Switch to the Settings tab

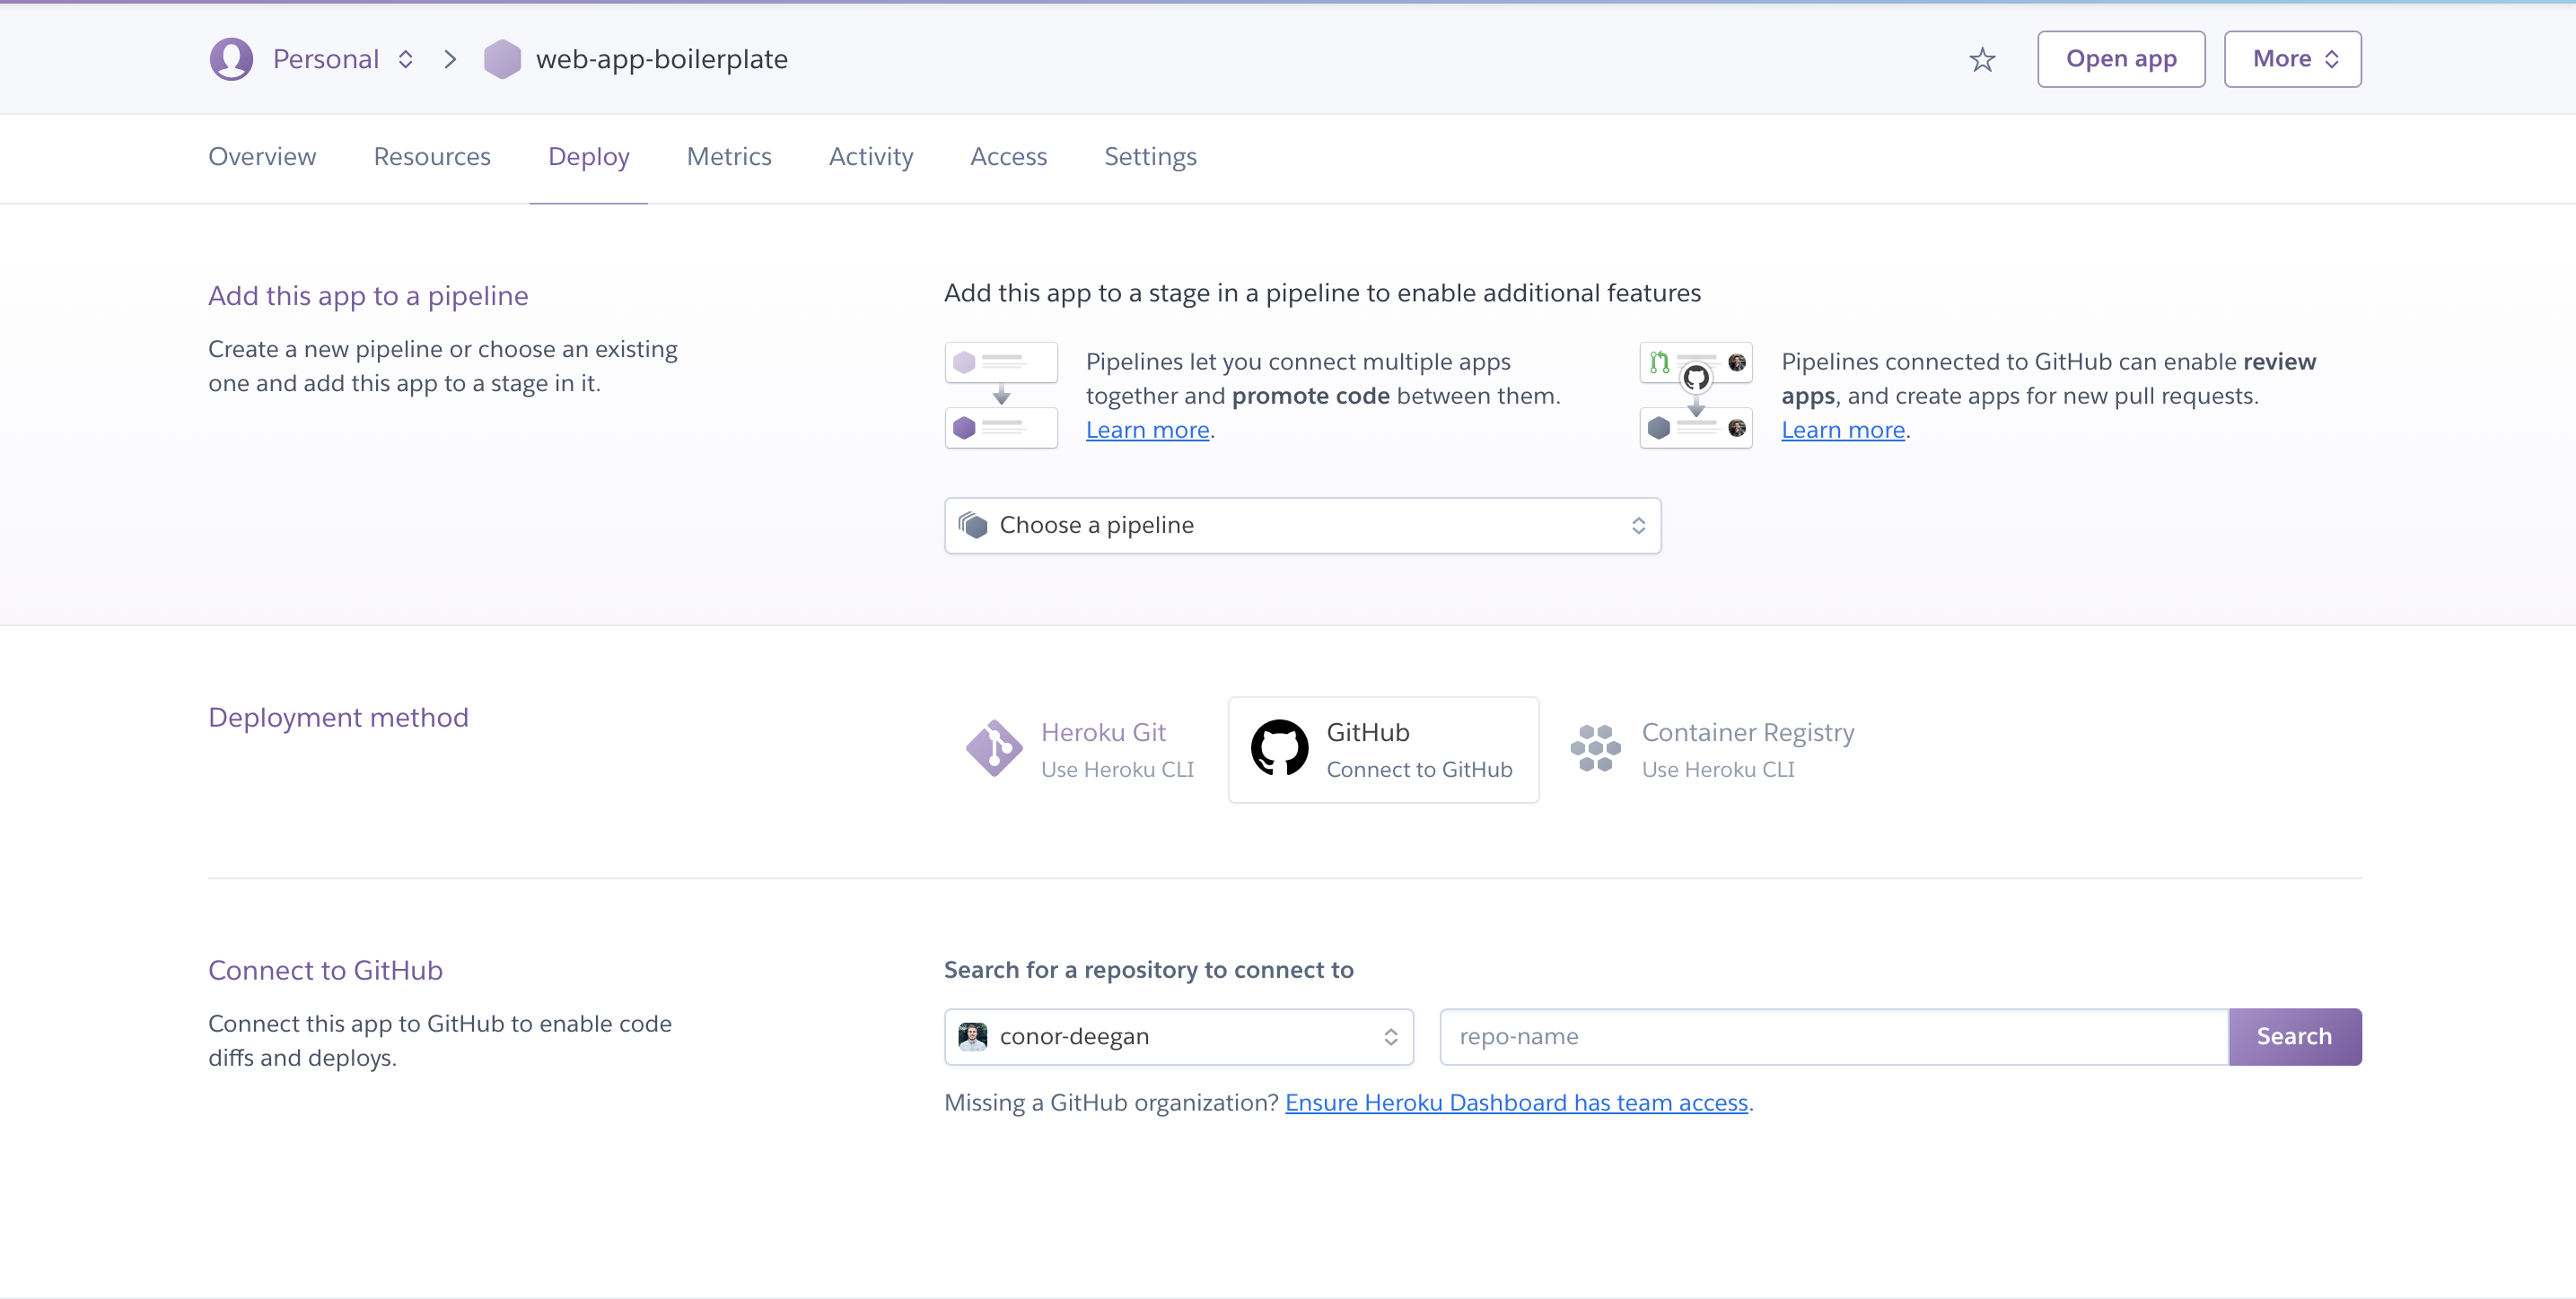pos(1150,157)
